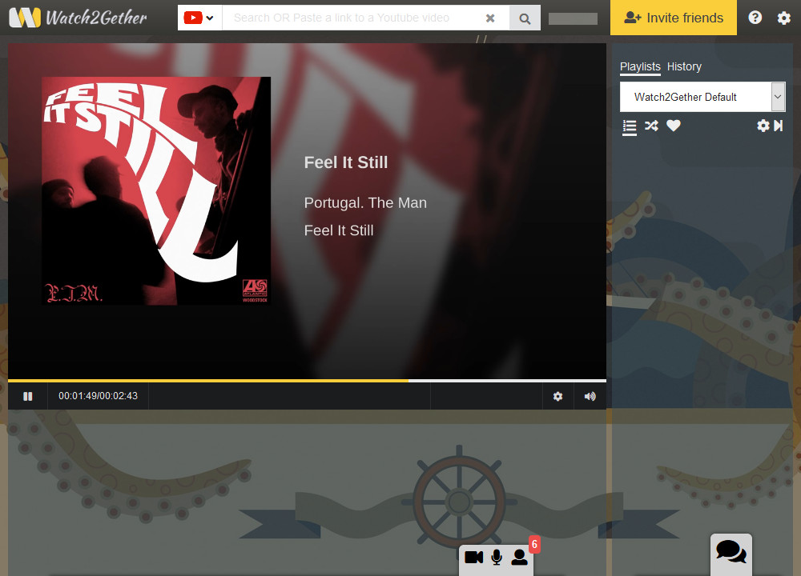Open the chat bubble panel
The height and width of the screenshot is (576, 801).
pos(731,552)
